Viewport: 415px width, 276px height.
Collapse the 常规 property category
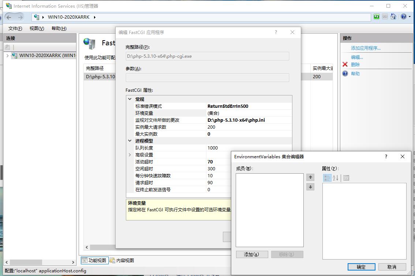pyautogui.click(x=130, y=99)
